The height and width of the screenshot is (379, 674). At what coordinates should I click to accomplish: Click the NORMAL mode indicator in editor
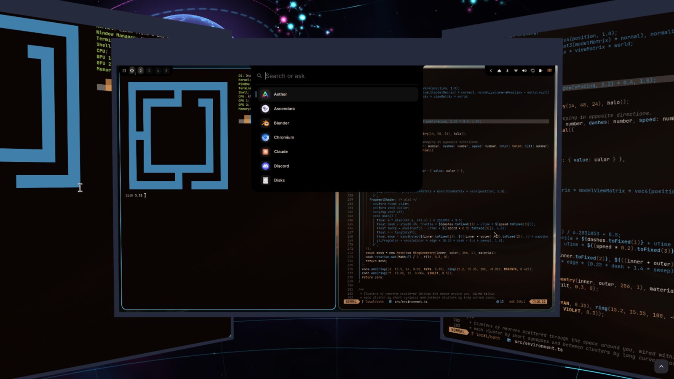pos(351,302)
